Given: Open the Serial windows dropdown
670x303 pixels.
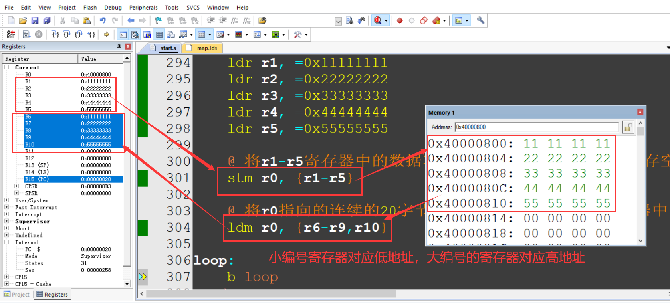Looking at the screenshot, I should 228,35.
